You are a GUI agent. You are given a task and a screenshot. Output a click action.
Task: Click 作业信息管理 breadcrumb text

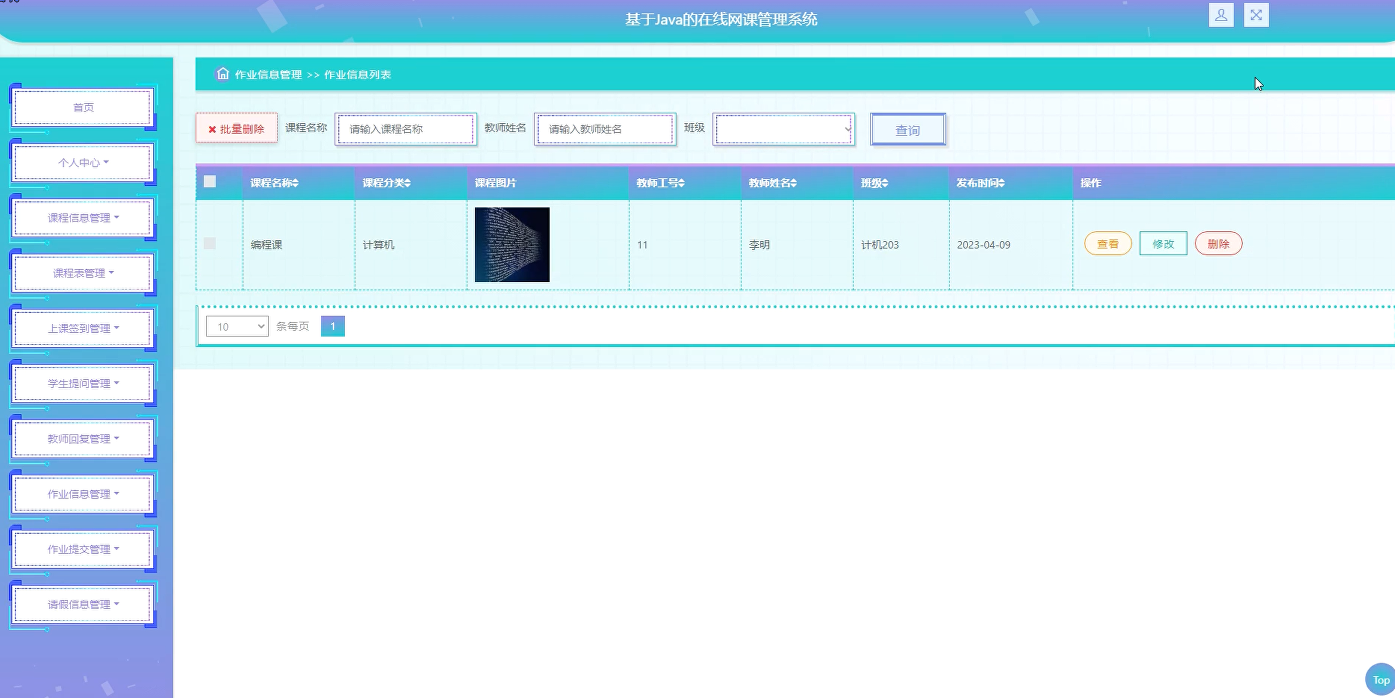(x=268, y=74)
